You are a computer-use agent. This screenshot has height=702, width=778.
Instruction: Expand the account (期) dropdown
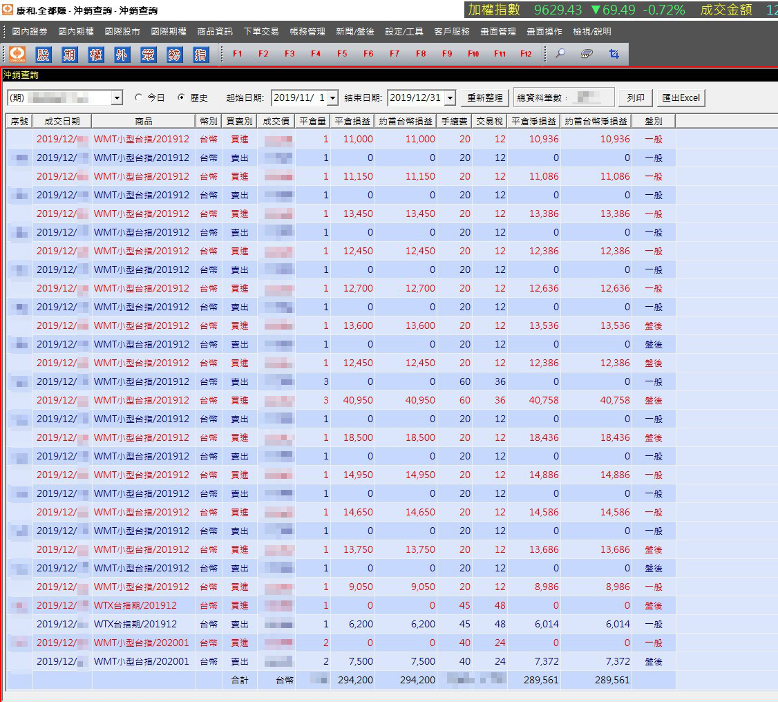click(x=117, y=97)
